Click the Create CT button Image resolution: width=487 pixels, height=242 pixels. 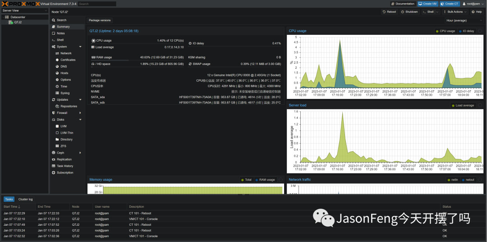(x=450, y=4)
